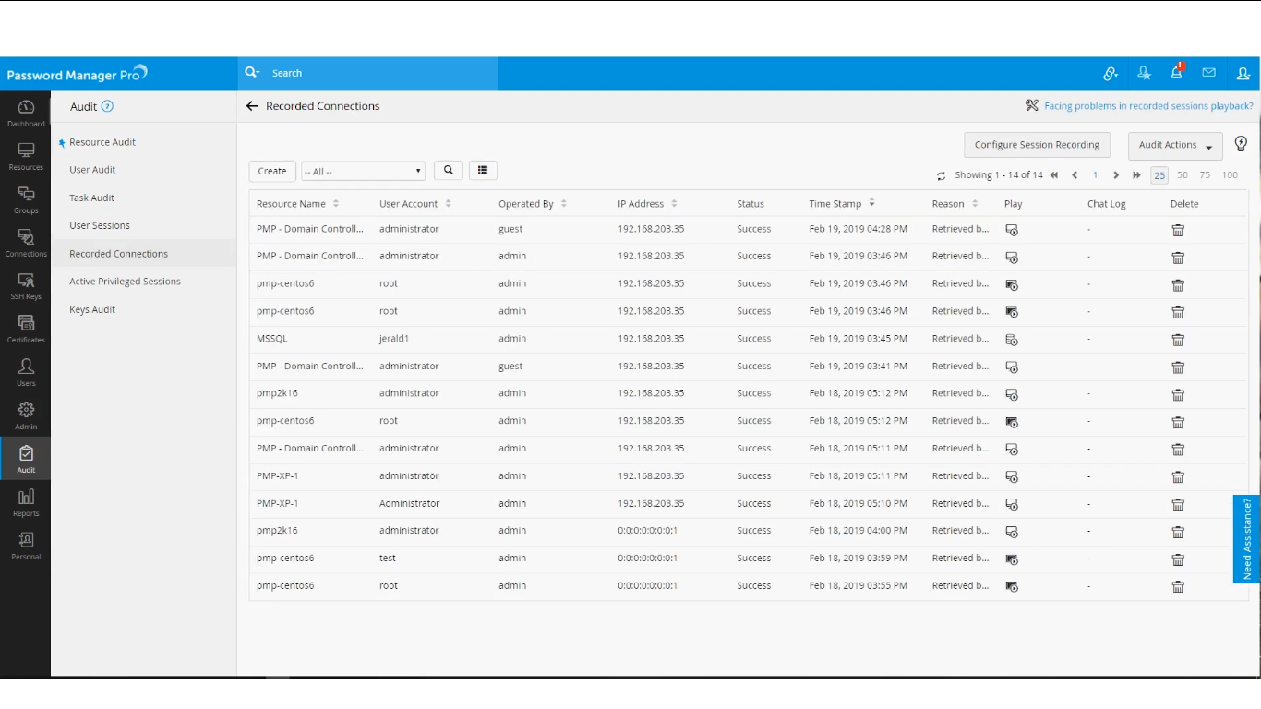
Task: Delete the PMP-XP-1 Administrator recording
Action: tap(1178, 504)
